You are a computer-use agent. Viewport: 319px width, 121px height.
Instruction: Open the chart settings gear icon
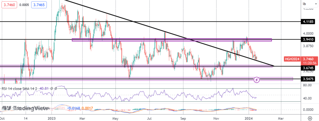(310, 119)
